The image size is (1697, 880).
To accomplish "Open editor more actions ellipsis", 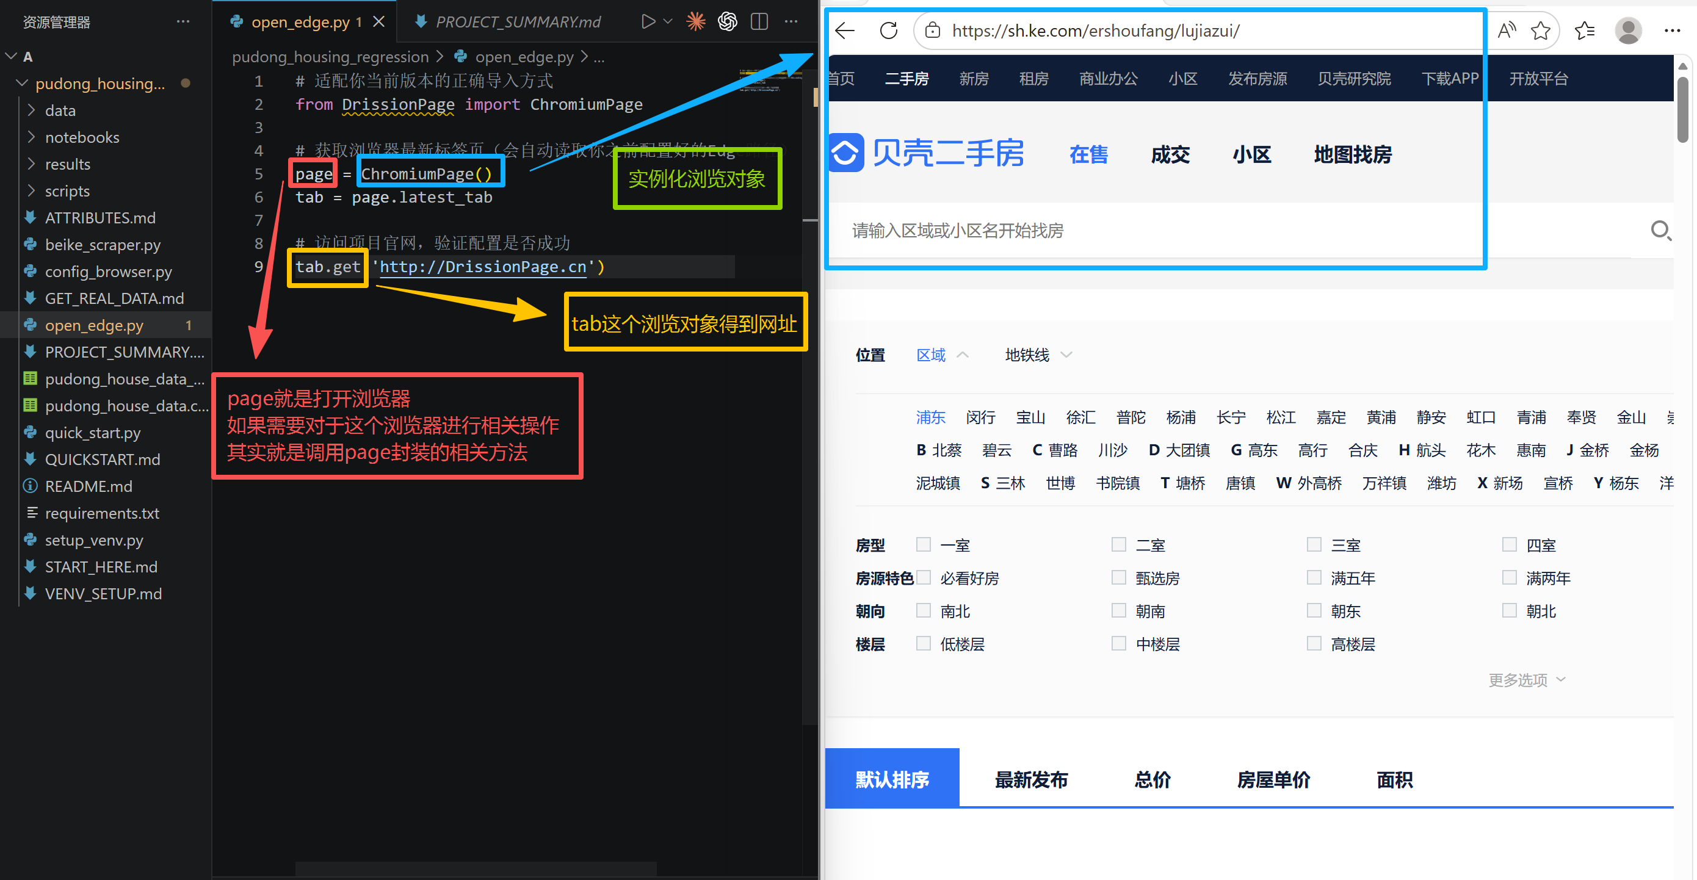I will tap(791, 22).
